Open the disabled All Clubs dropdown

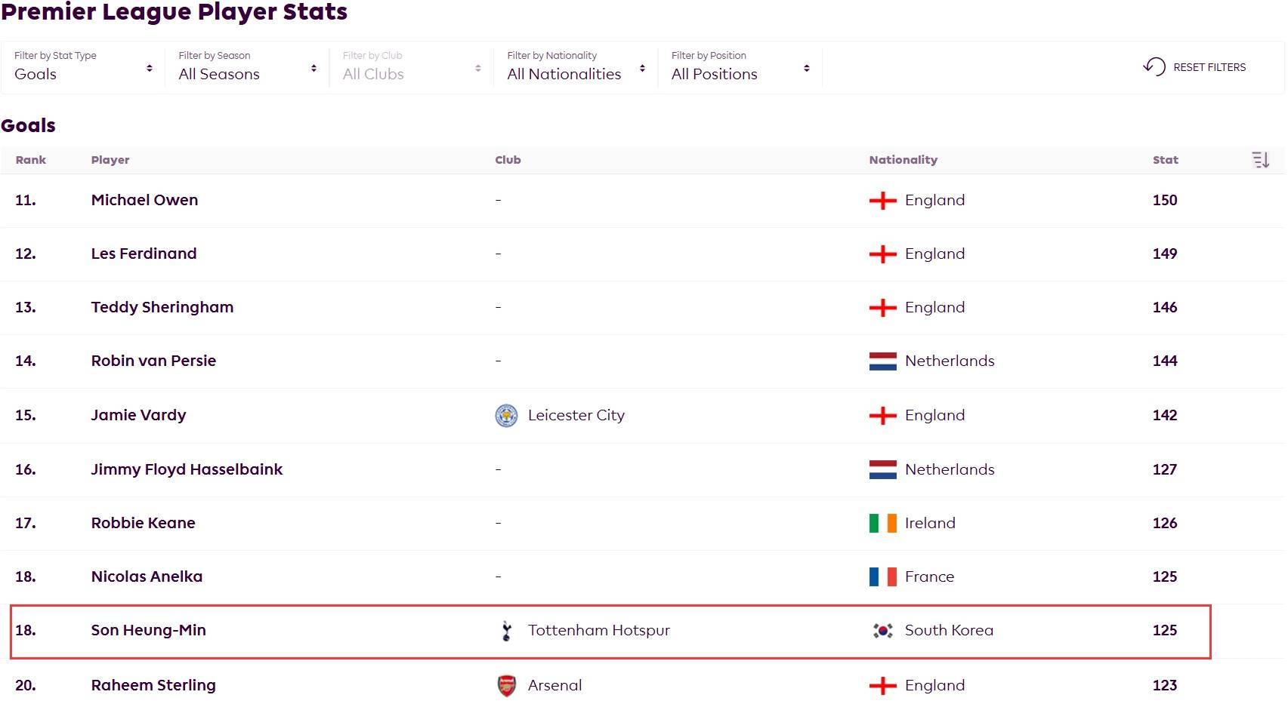(x=411, y=67)
